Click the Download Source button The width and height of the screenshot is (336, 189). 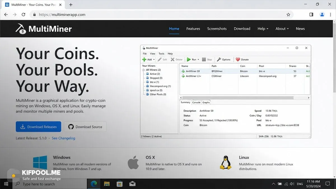85,127
